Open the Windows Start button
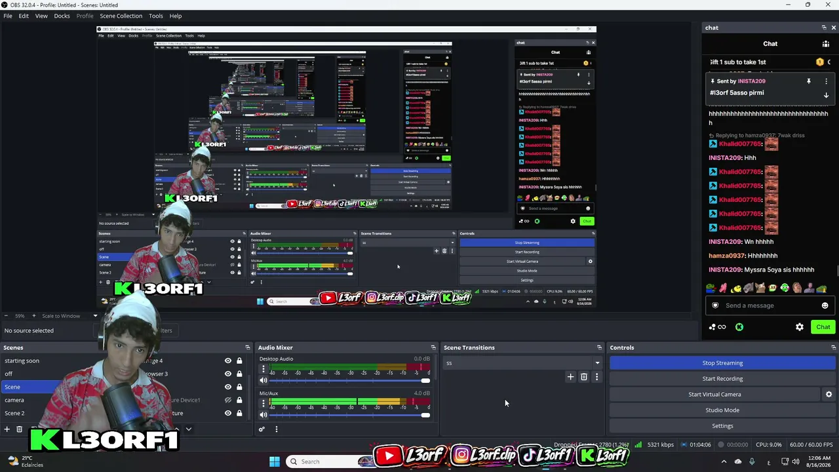The image size is (839, 472). pyautogui.click(x=275, y=462)
